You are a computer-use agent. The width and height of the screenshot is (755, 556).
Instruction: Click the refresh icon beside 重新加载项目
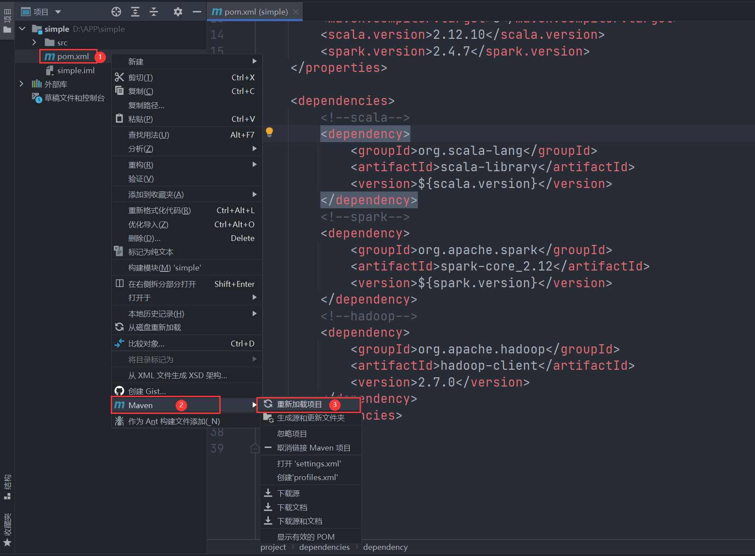pos(268,404)
